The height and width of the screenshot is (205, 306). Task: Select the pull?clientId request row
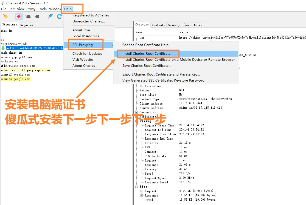(x=35, y=48)
